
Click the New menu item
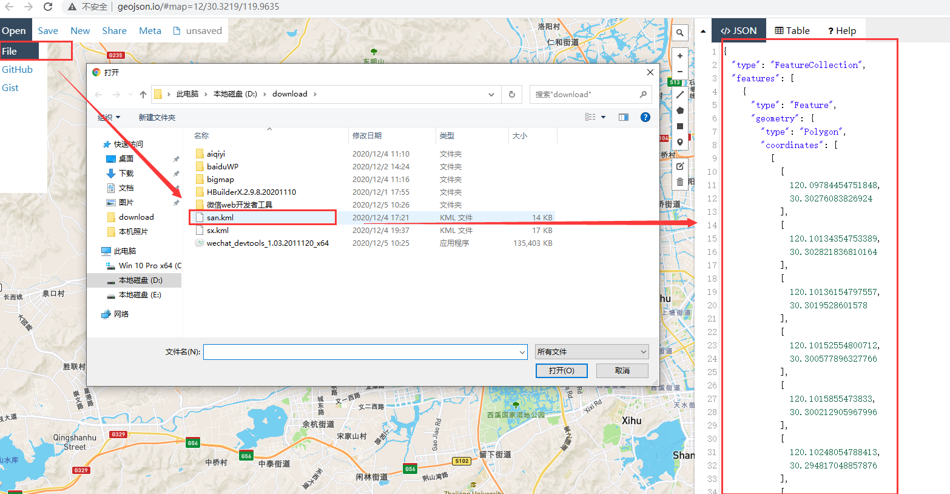[x=80, y=30]
